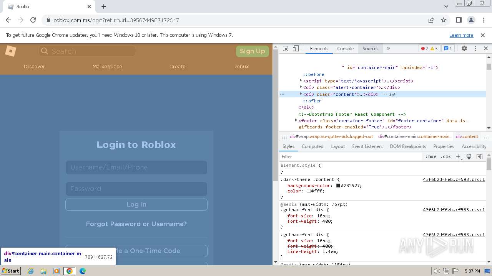
Task: Close the Roblox tab
Action: 89,7
